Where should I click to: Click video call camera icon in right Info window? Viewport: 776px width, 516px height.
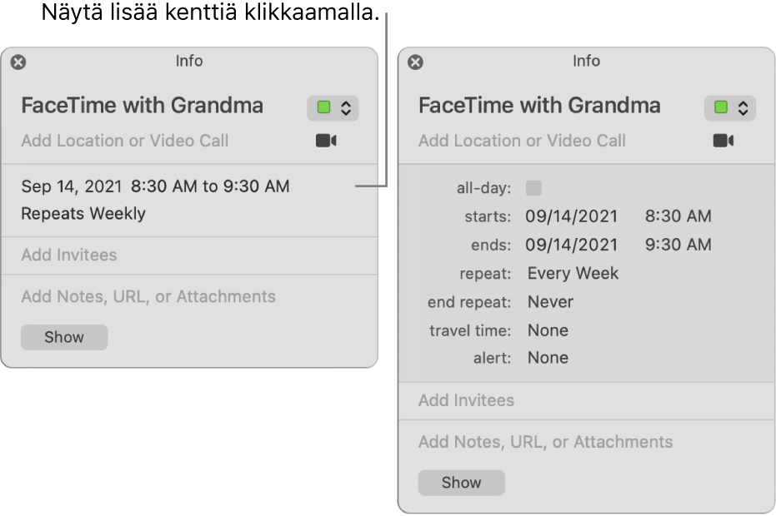723,141
